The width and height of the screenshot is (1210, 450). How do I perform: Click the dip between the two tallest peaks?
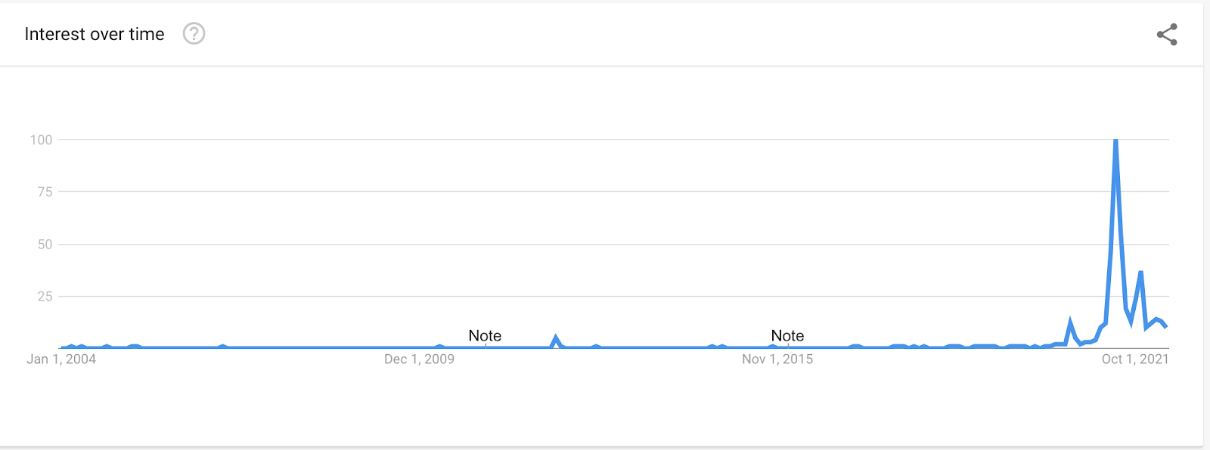coord(1131,321)
